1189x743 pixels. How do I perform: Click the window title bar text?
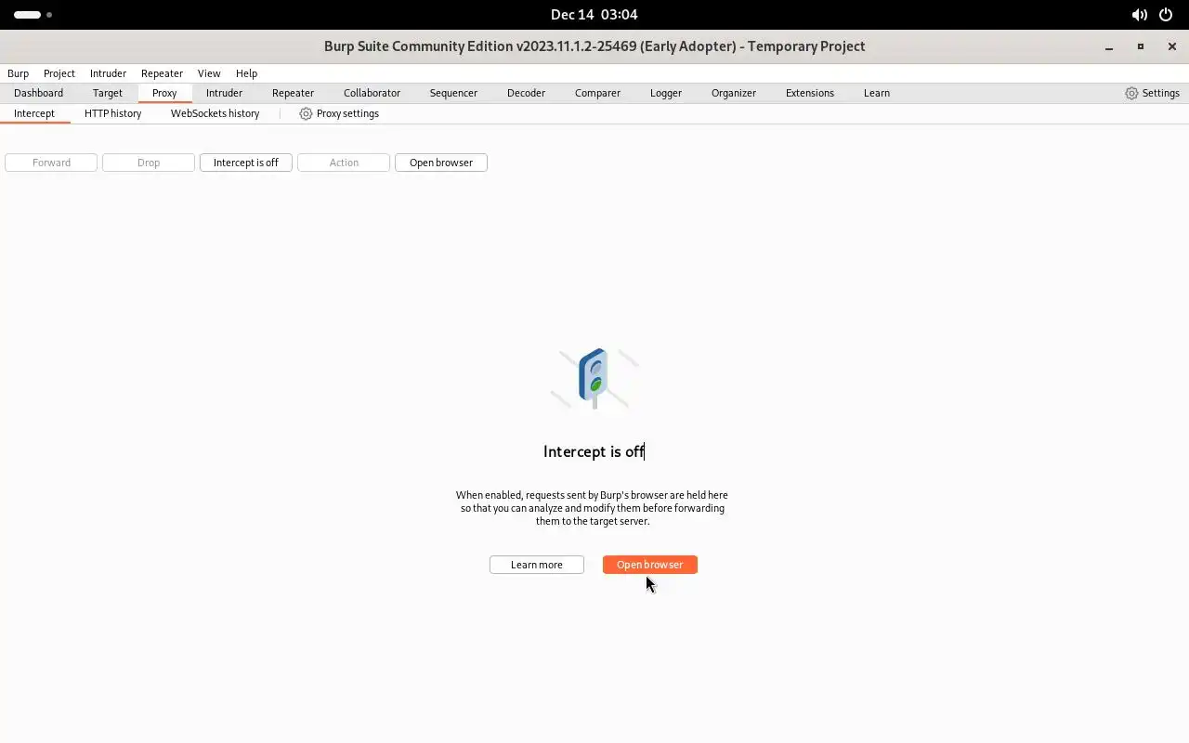point(594,46)
